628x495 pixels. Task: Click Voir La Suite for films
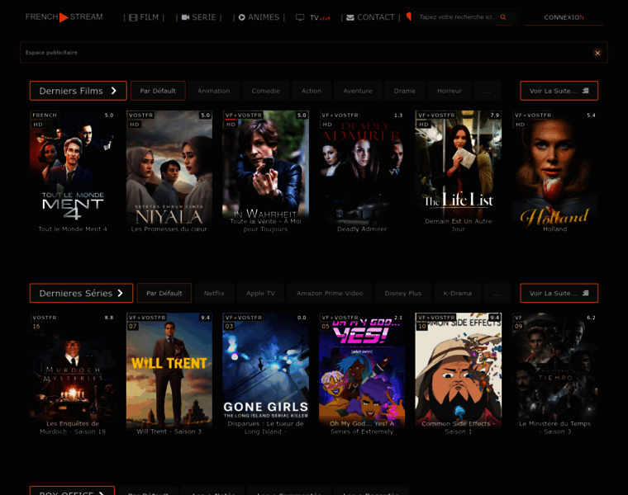tap(559, 91)
